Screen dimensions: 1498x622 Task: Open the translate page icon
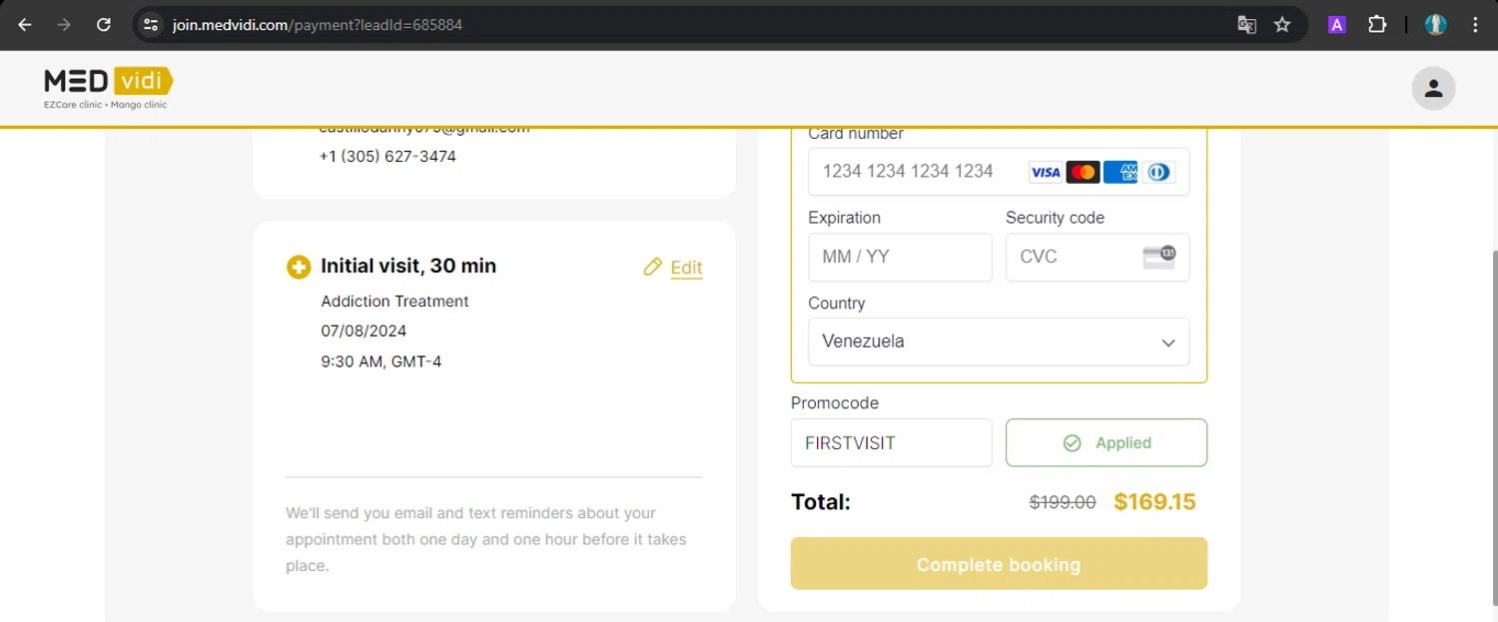pyautogui.click(x=1246, y=25)
